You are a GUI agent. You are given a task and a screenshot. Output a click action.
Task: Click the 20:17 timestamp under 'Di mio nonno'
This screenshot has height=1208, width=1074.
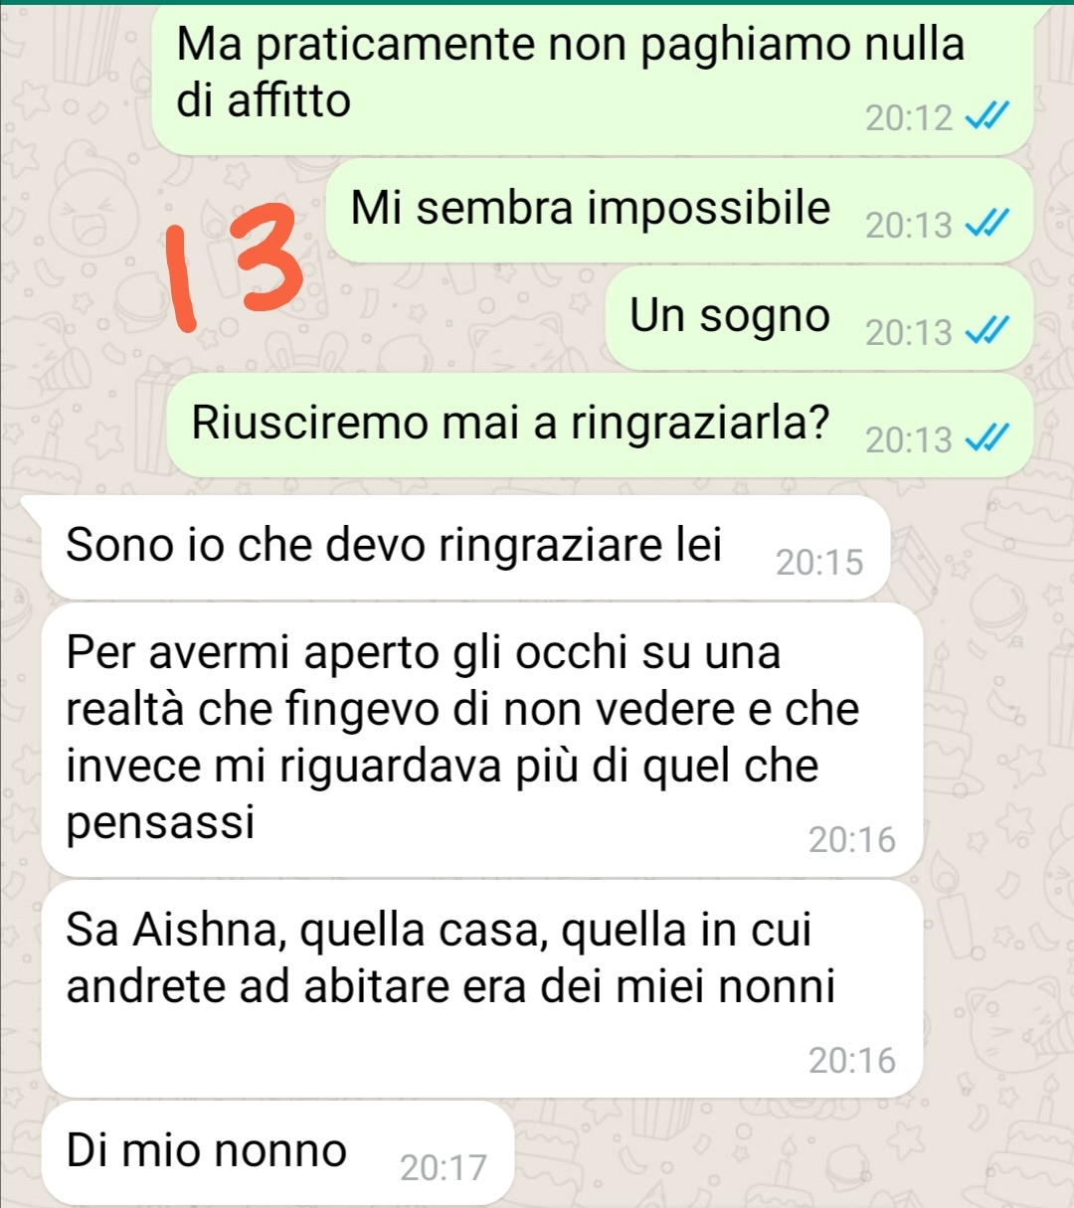coord(444,1168)
